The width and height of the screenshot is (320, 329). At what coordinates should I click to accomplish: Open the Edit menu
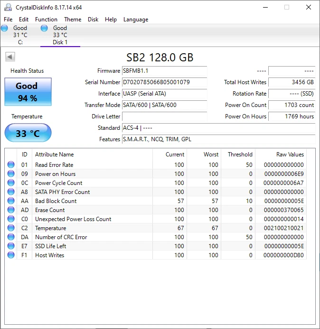tap(24, 19)
